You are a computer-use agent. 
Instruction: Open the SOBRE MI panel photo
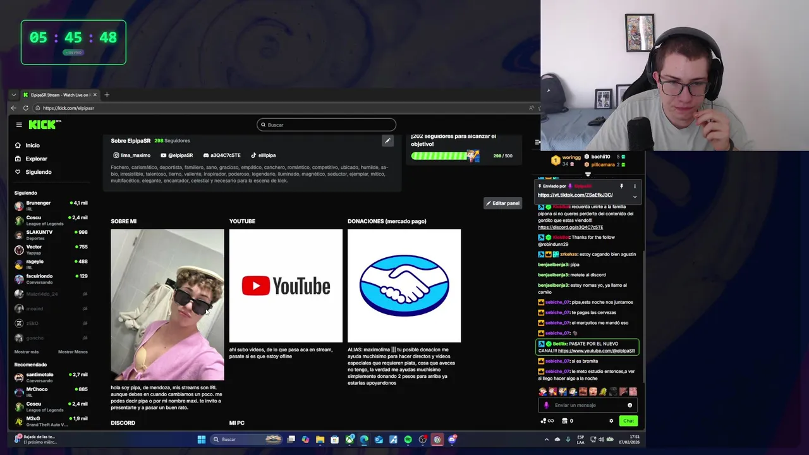tap(167, 305)
